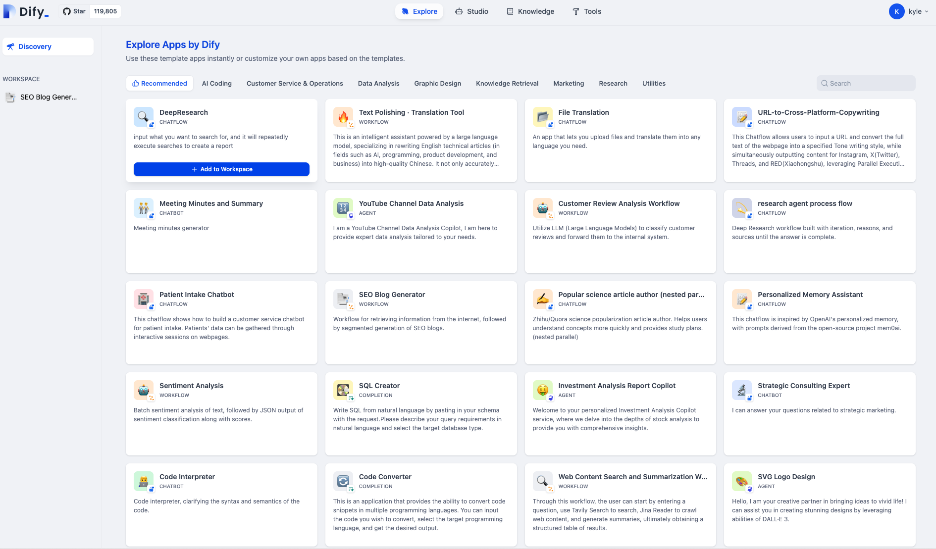Click the SQL Creator robot icon
Viewport: 936px width, 549px height.
pos(343,390)
